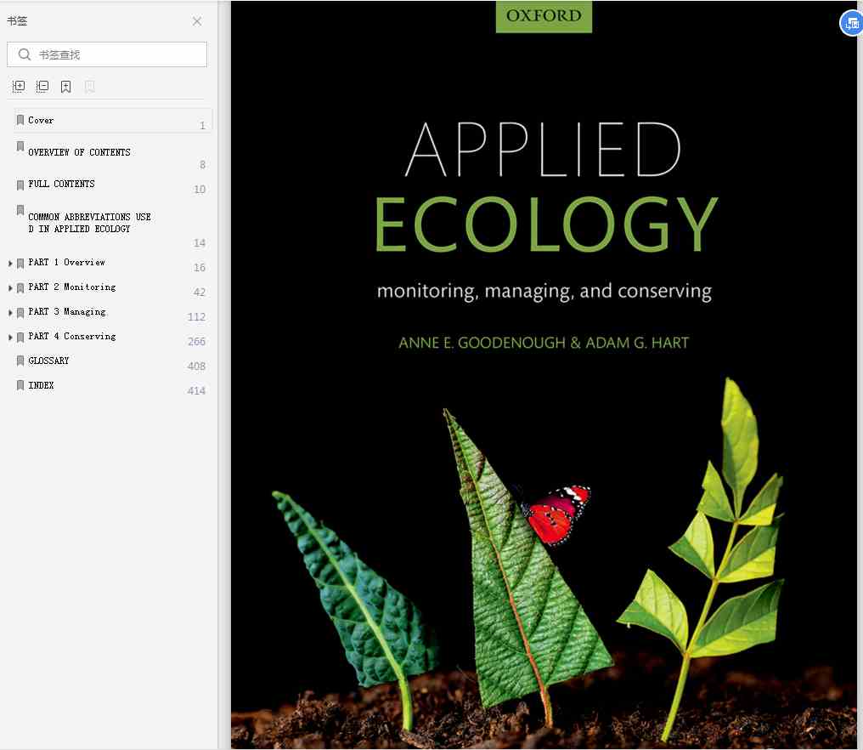Image resolution: width=863 pixels, height=750 pixels.
Task: Jump to GLOSSARY bookmark
Action: point(48,361)
